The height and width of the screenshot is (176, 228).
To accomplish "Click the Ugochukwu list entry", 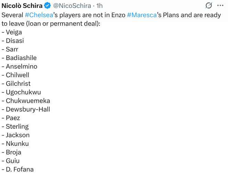I will coord(23,92).
